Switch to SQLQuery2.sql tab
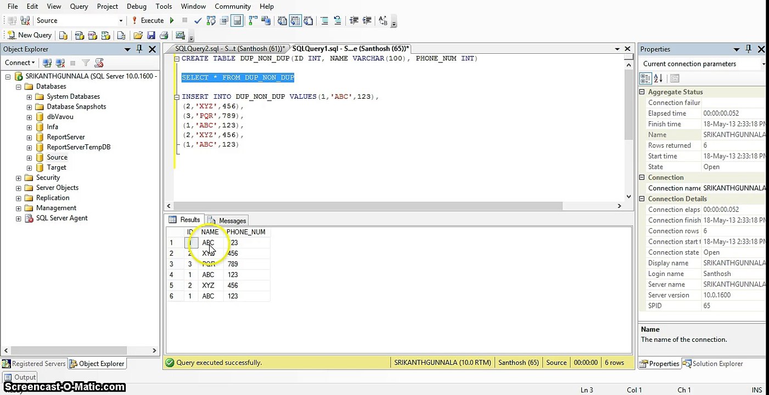The image size is (769, 395). tap(229, 49)
